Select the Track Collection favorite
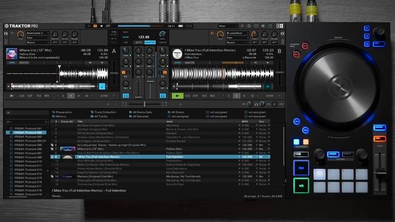Viewport: 395px width, 222px height. pos(103,112)
